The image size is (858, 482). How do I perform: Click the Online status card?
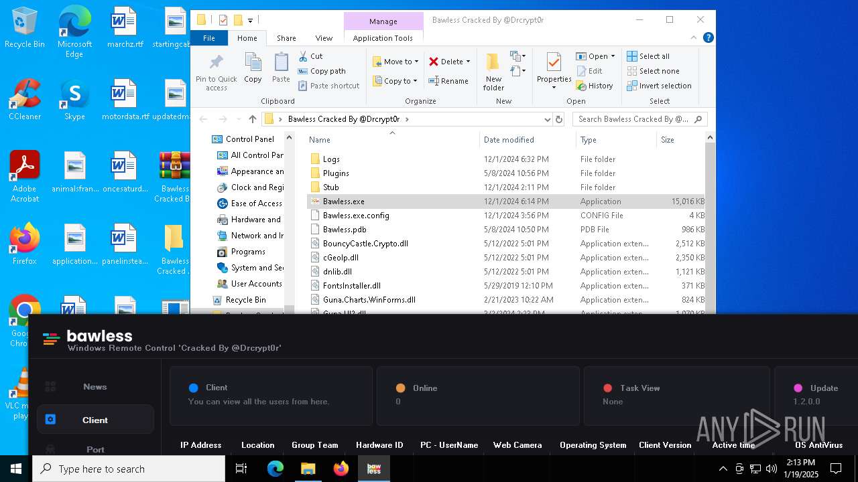(478, 396)
